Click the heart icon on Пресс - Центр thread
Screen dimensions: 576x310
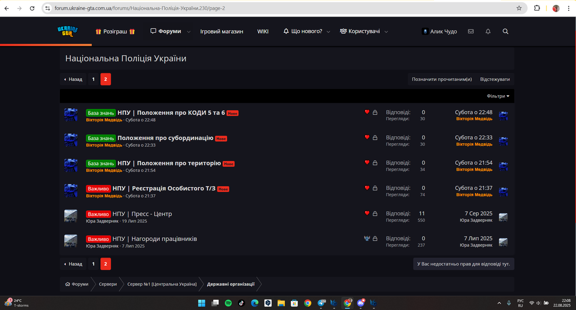[x=367, y=213]
